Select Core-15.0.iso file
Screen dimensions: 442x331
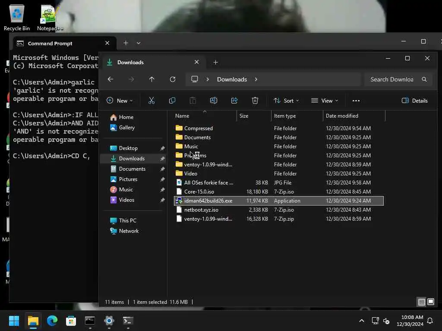click(x=278, y=192)
